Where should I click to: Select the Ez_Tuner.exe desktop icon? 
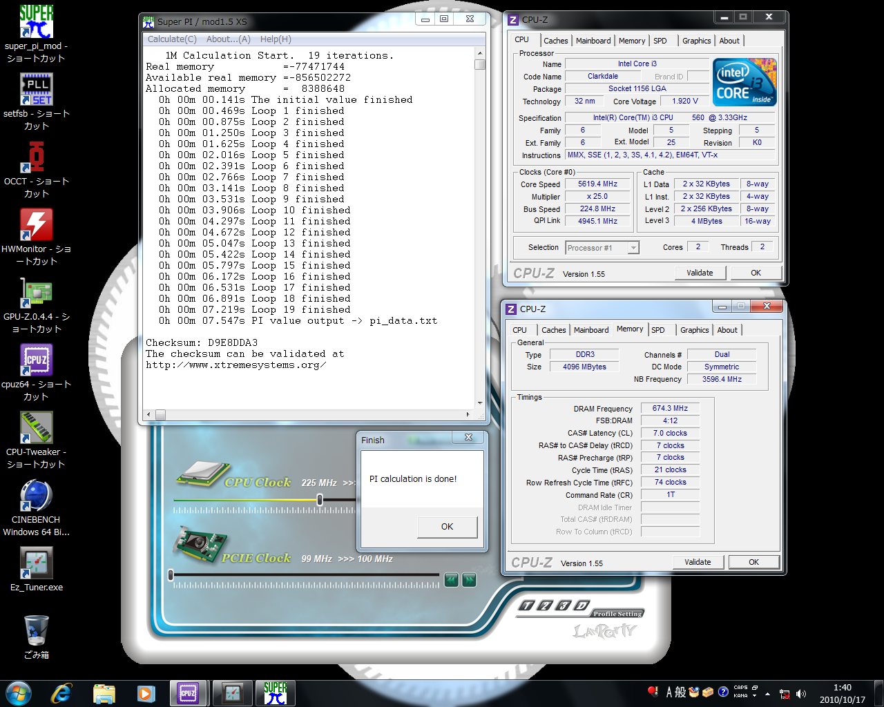36,570
